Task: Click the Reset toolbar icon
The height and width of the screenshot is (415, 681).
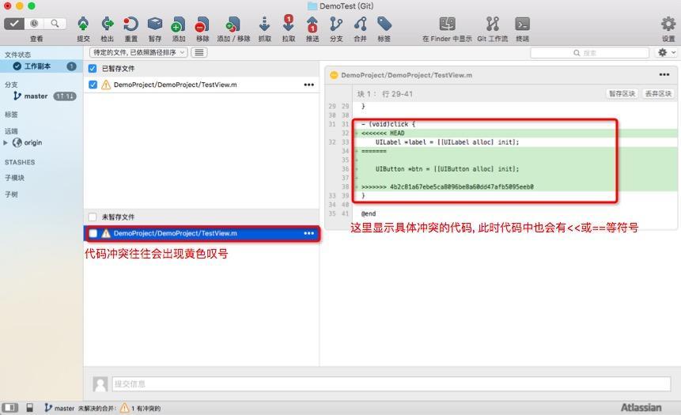Action: click(131, 24)
